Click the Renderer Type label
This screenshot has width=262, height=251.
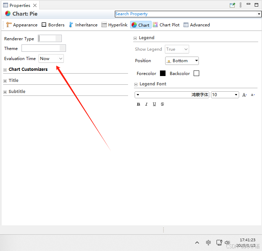19,39
